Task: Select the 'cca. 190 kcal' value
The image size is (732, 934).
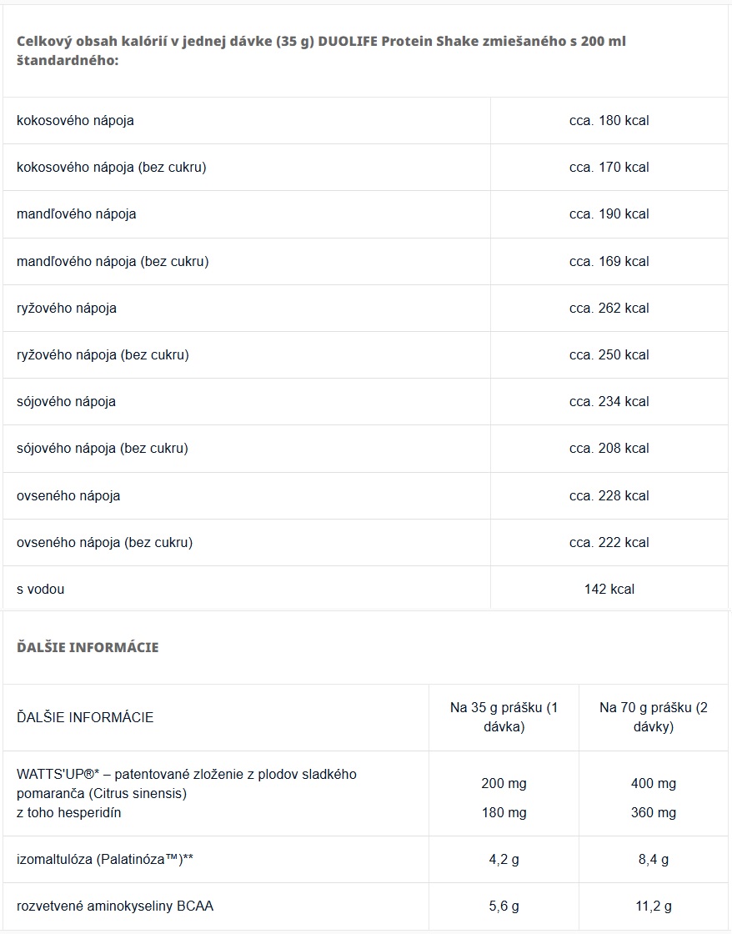Action: click(609, 214)
